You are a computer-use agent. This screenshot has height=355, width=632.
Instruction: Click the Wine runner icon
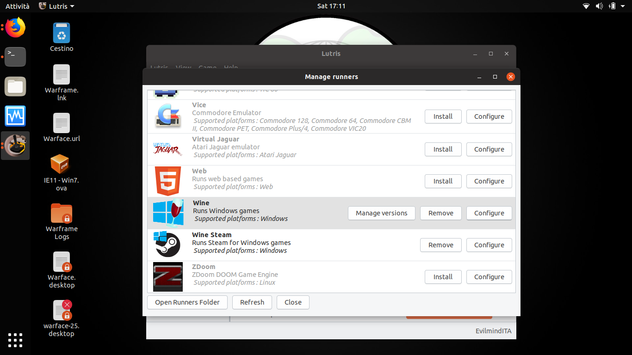coord(168,213)
